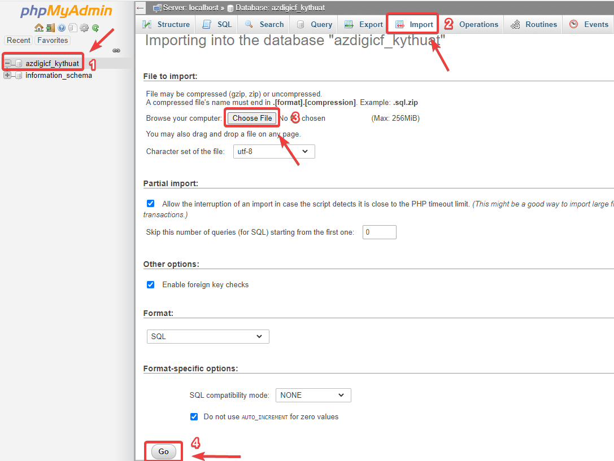Click the skip queries number input field
Screen dimensions: 614x461
(379, 232)
